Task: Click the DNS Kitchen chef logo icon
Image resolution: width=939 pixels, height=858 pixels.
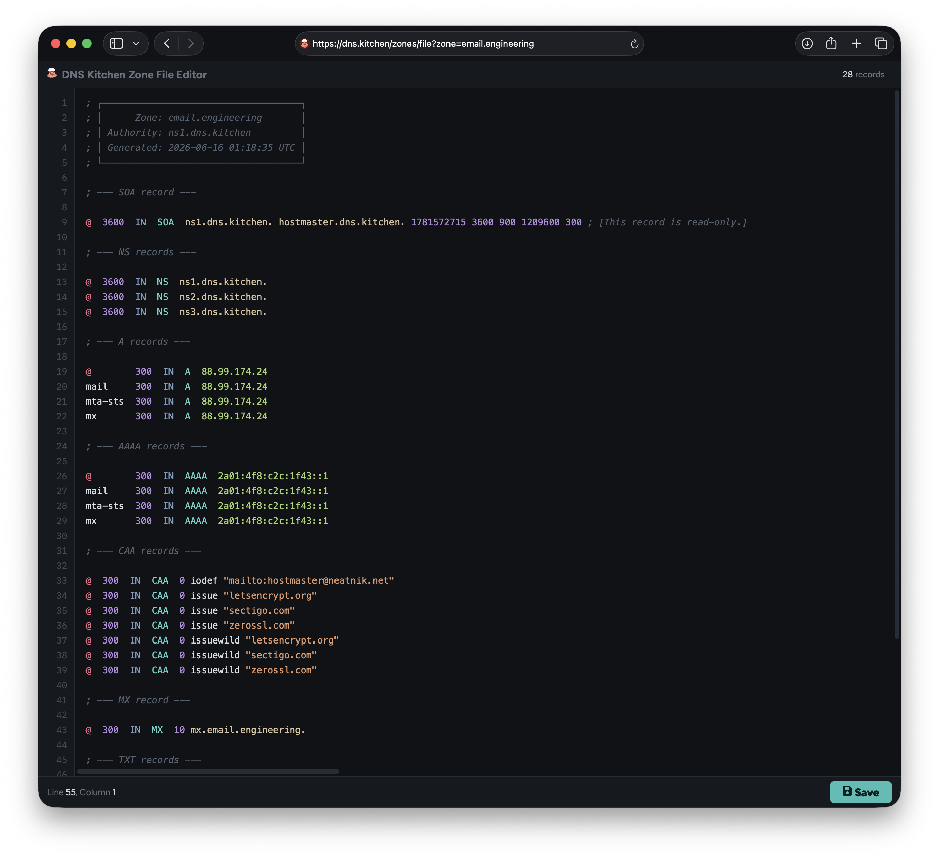Action: (52, 74)
